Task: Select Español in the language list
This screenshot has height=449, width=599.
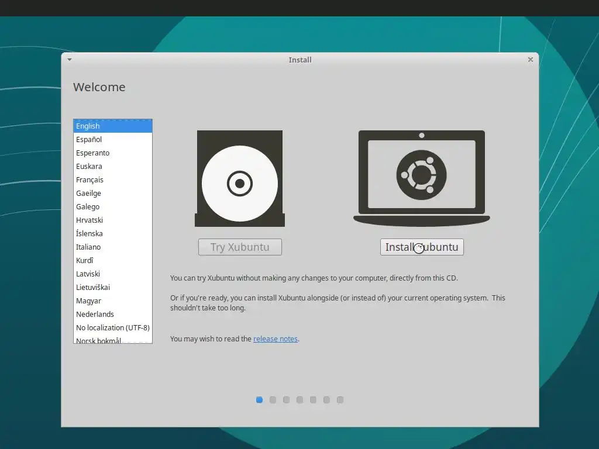Action: [x=113, y=139]
